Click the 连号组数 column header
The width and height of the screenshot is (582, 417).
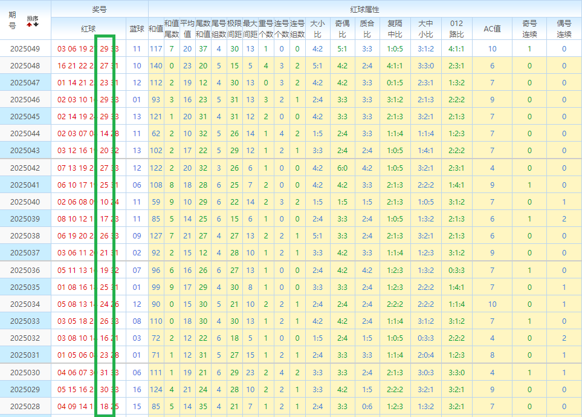(x=297, y=28)
